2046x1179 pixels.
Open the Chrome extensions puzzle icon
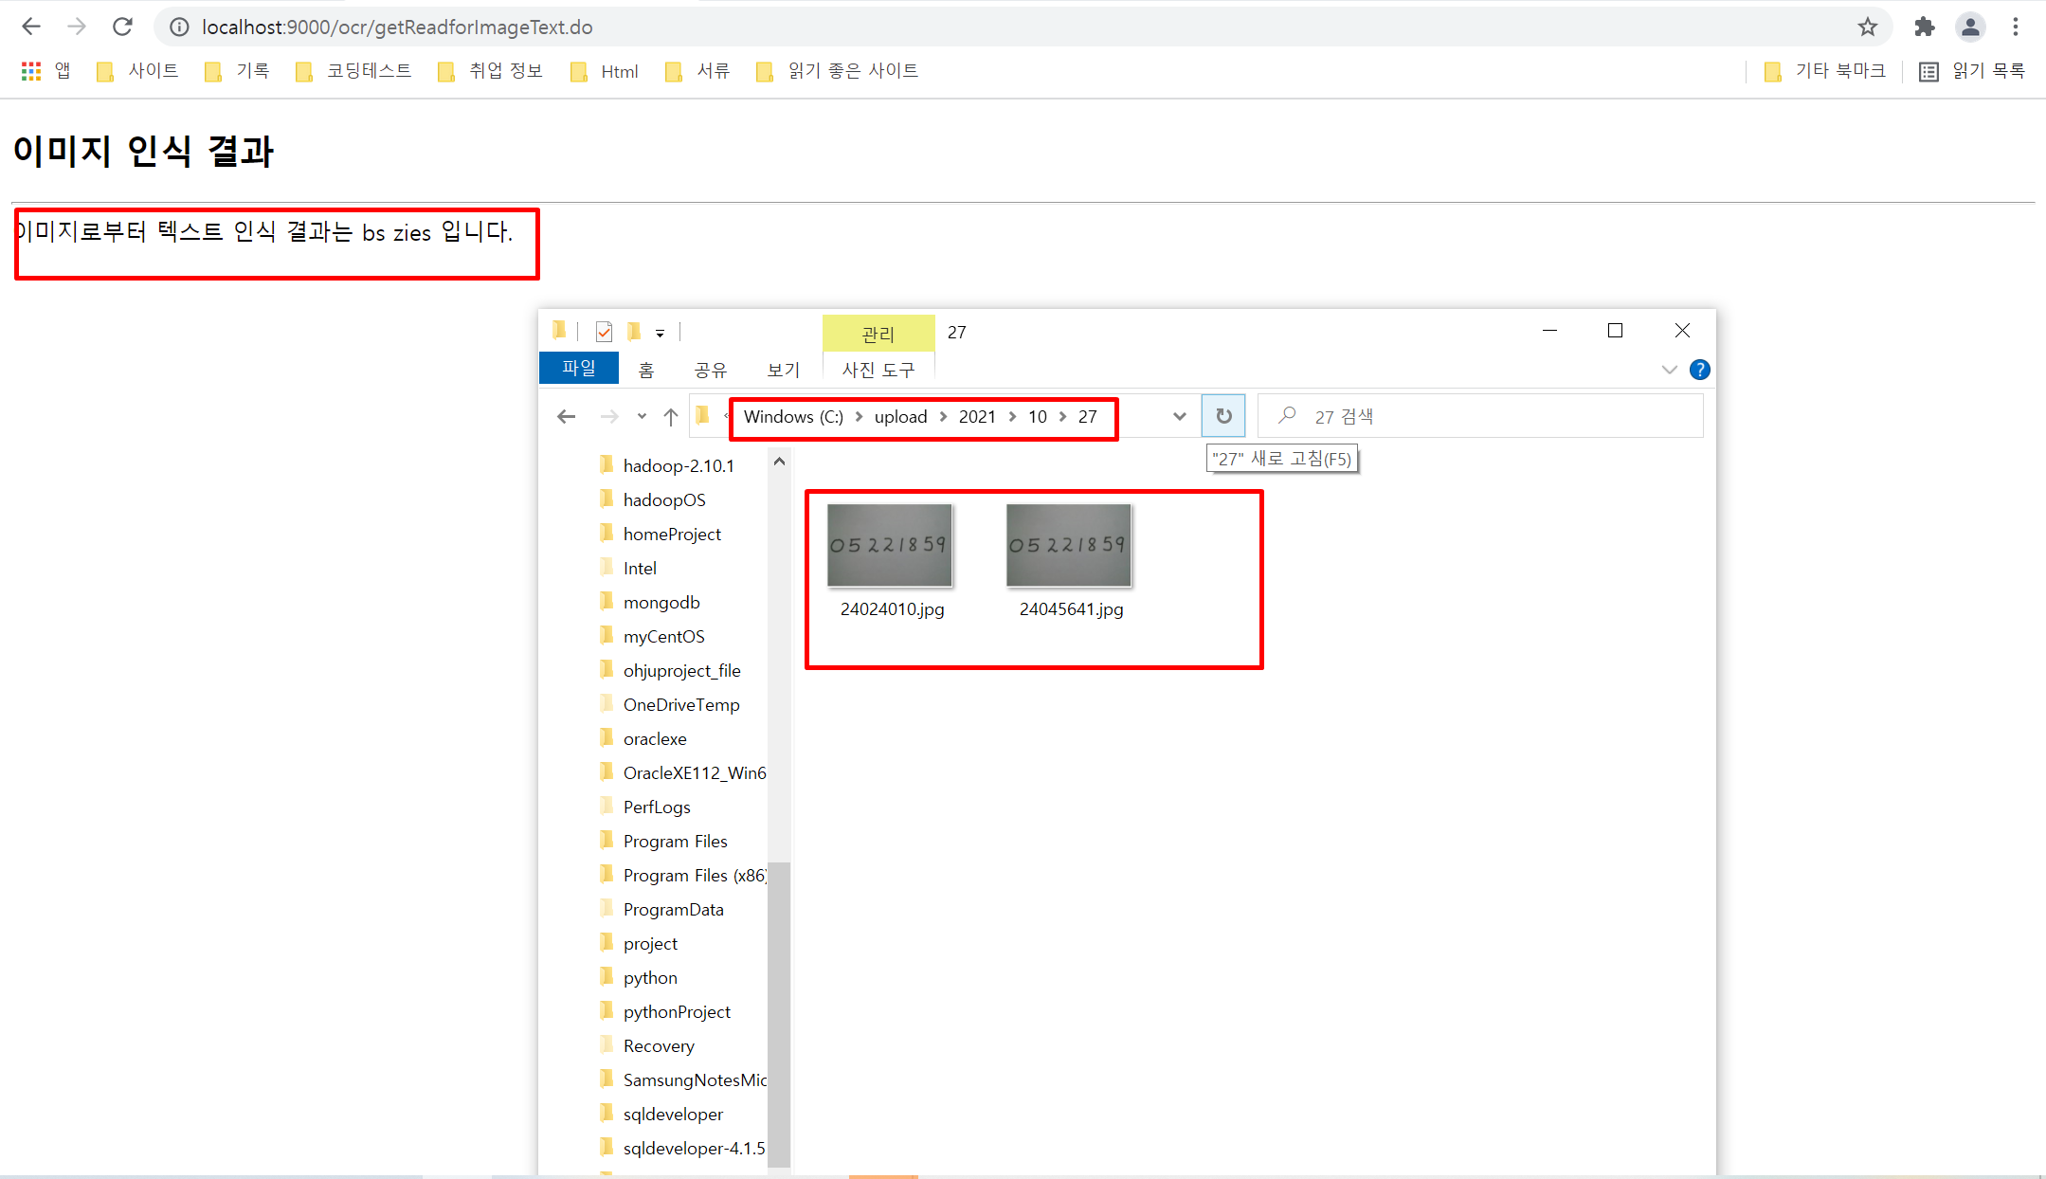[1924, 27]
